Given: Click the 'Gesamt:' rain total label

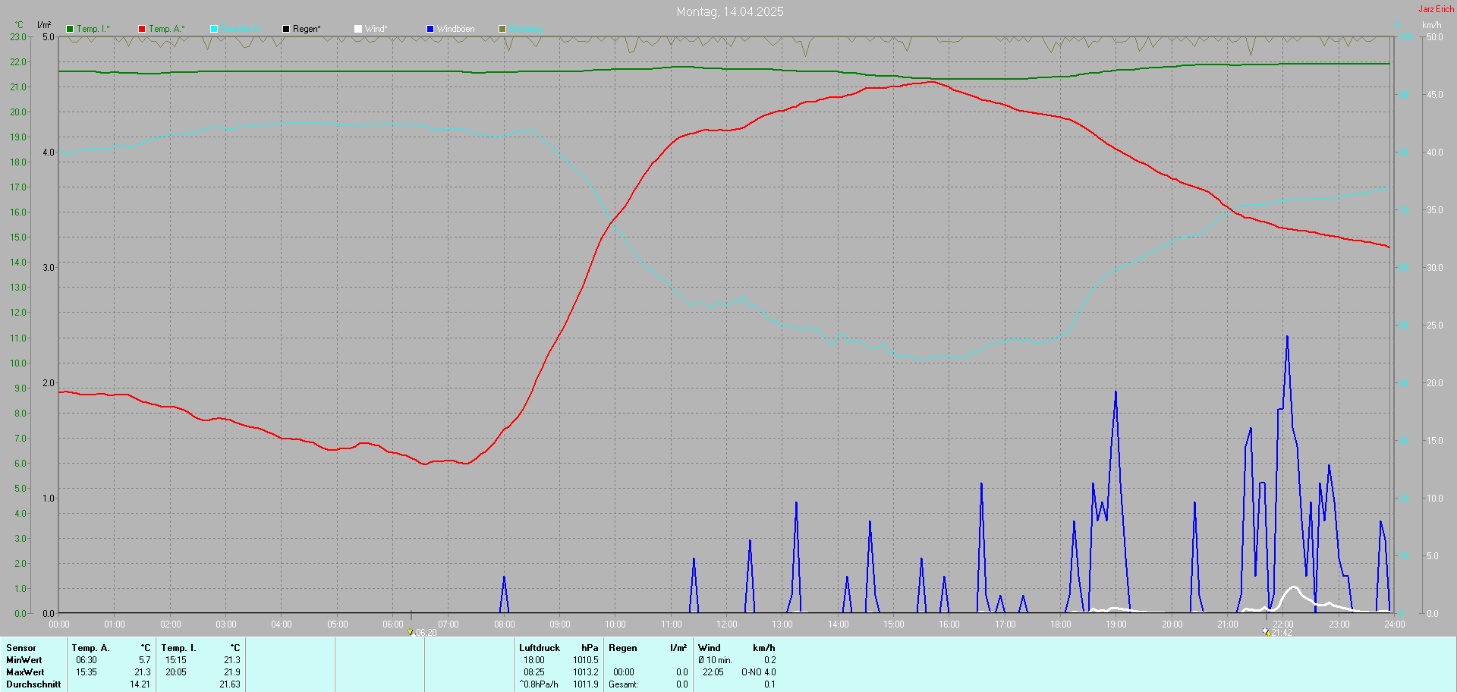Looking at the screenshot, I should click(623, 684).
